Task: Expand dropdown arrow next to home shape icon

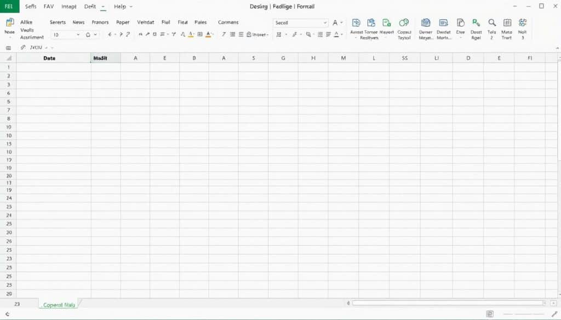Action: point(95,34)
